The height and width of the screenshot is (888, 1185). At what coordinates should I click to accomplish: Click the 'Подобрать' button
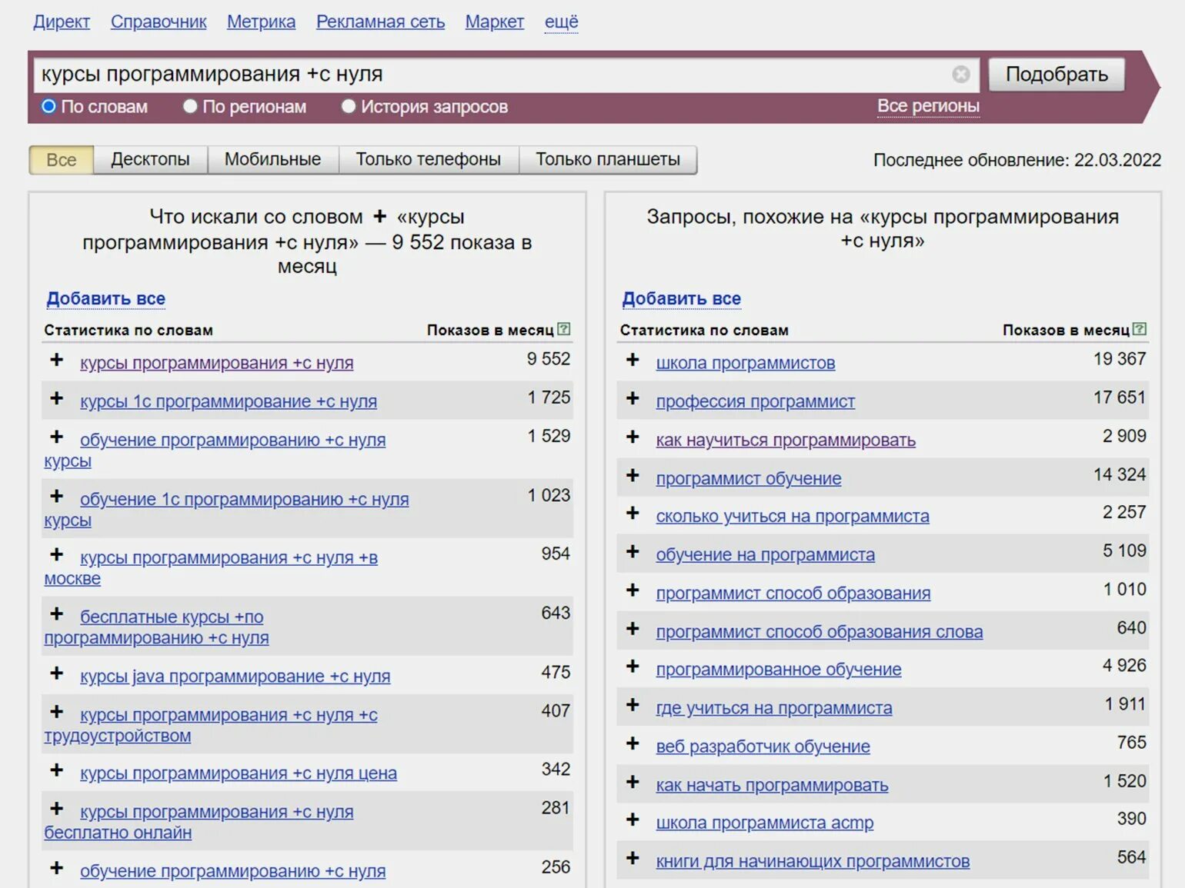(x=1056, y=75)
